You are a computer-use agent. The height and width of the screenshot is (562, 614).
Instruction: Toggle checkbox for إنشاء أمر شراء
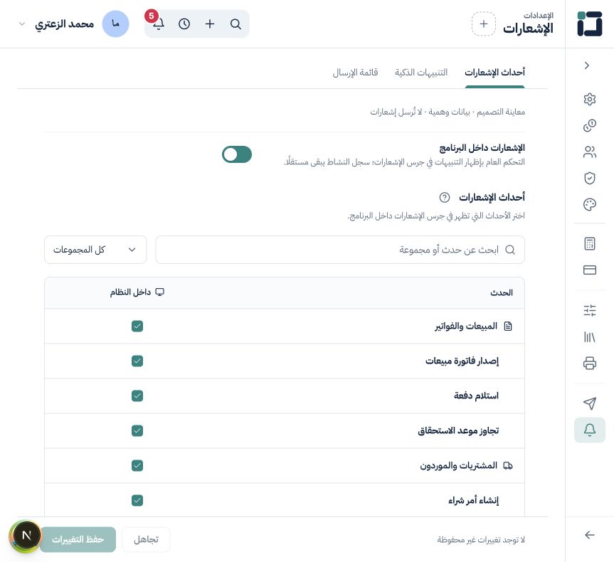(x=137, y=501)
